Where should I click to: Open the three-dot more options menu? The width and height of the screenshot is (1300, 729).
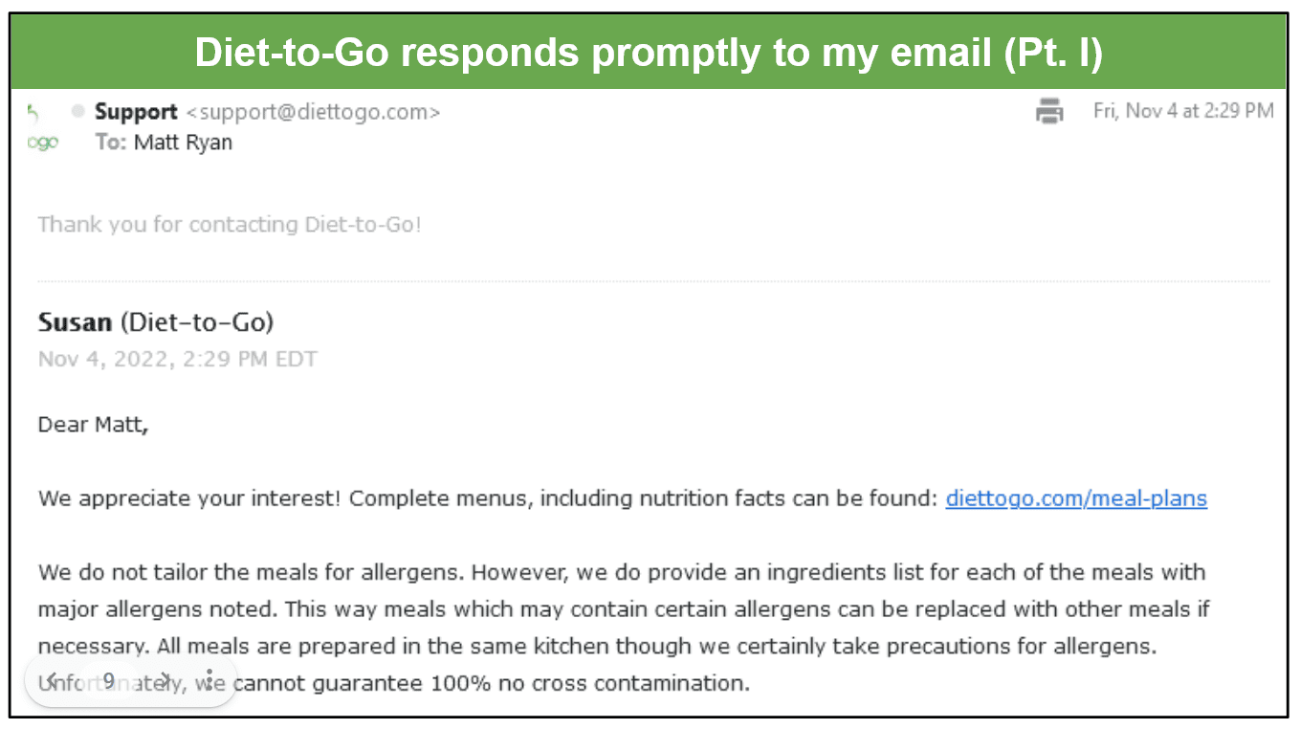209,681
